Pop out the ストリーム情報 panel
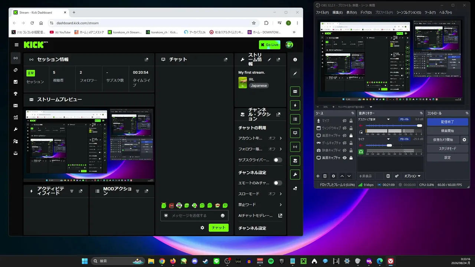This screenshot has width=475, height=267. click(x=278, y=59)
